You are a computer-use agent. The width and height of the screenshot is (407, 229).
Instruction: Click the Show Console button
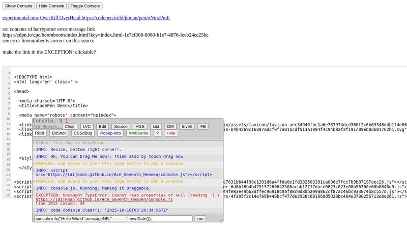pos(18,6)
